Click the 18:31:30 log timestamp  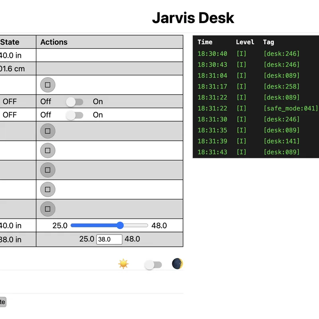pos(212,119)
